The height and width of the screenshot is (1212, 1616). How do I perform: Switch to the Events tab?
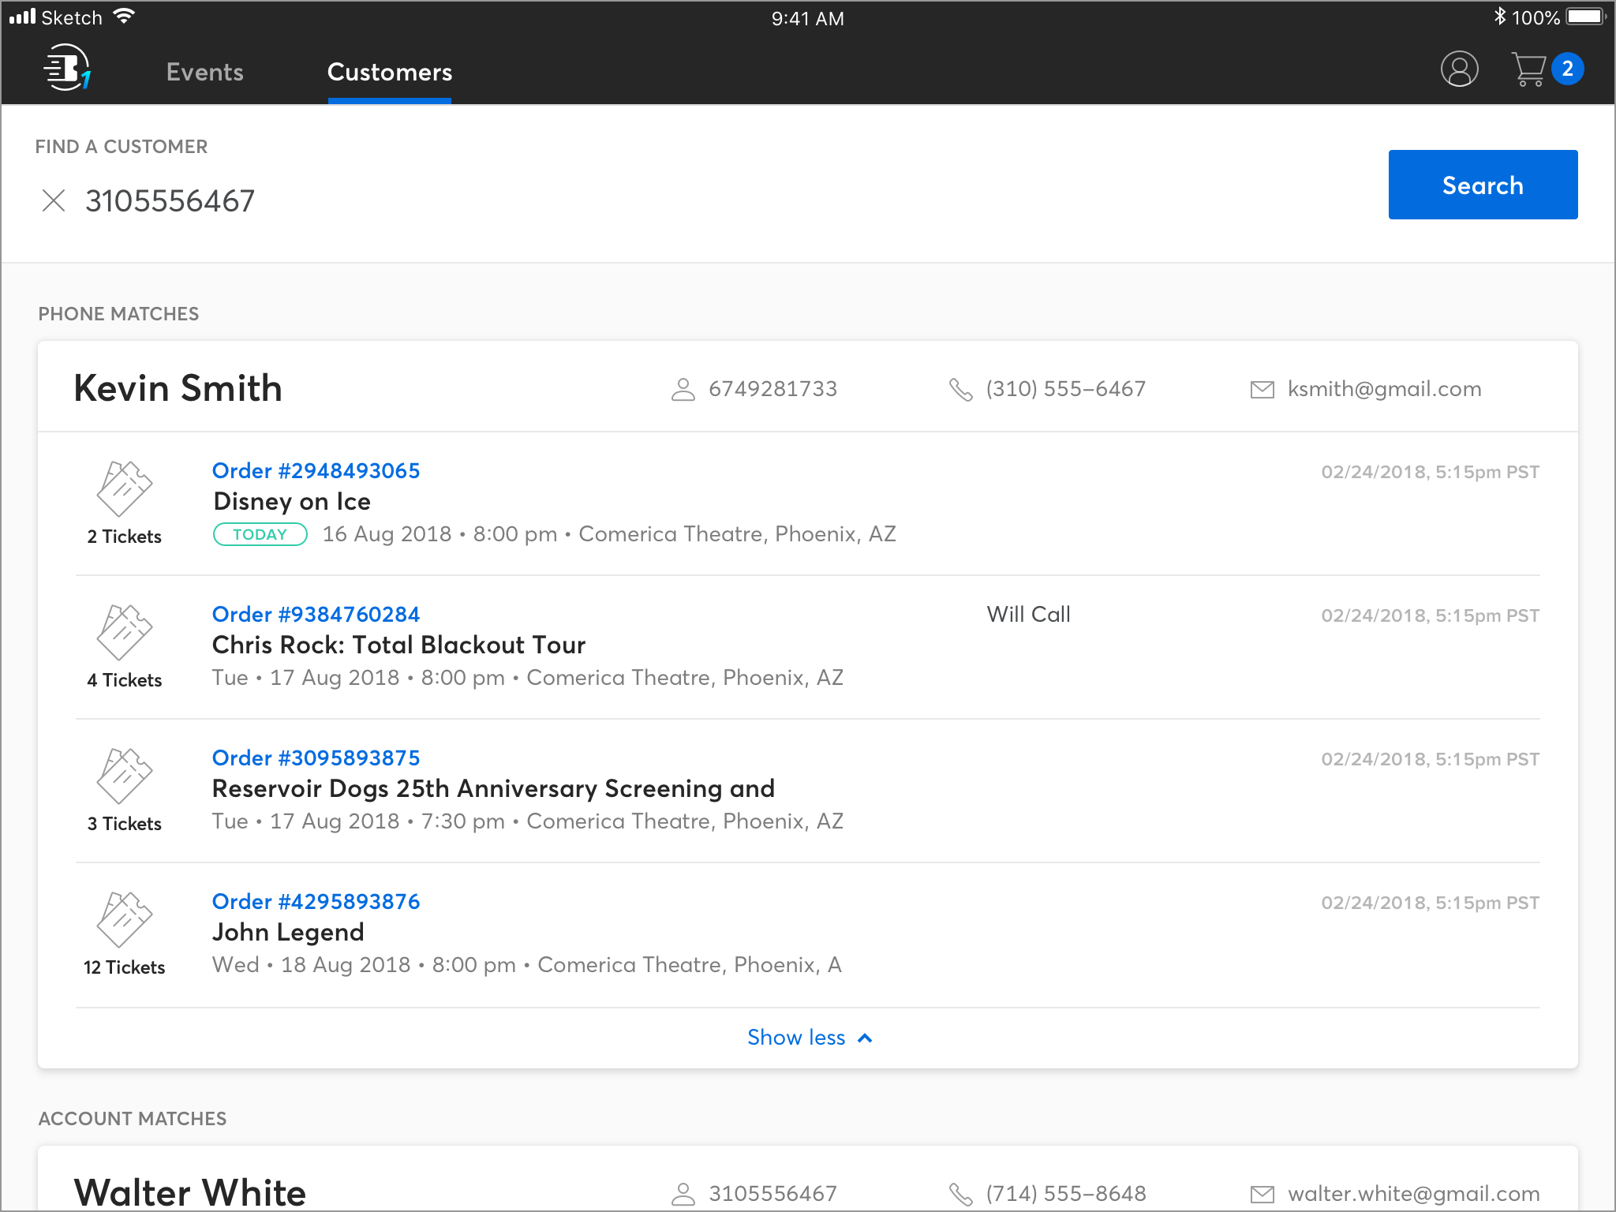204,72
